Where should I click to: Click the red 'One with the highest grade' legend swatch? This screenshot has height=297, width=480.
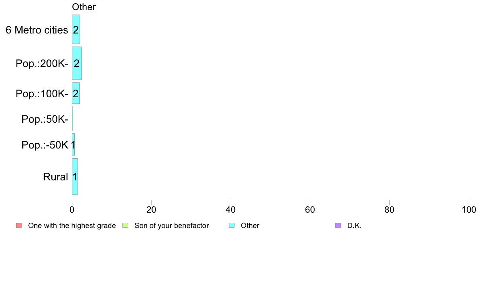tap(19, 225)
